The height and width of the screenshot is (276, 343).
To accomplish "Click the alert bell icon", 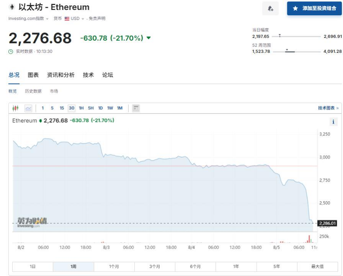I will 270,8.
